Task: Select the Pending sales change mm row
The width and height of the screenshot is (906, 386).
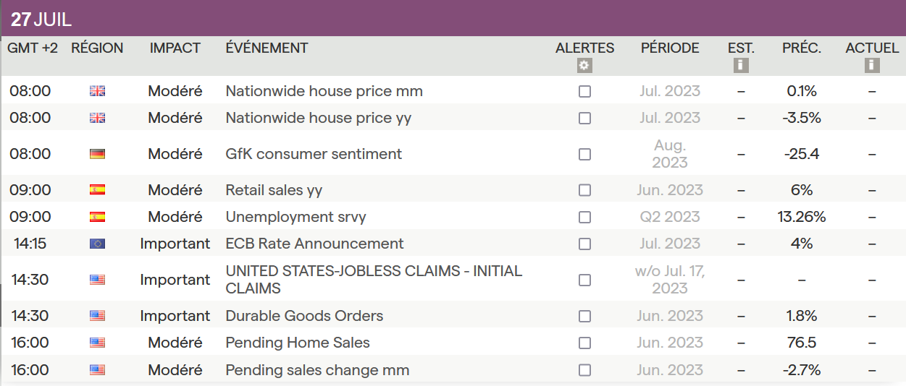Action: pyautogui.click(x=317, y=370)
